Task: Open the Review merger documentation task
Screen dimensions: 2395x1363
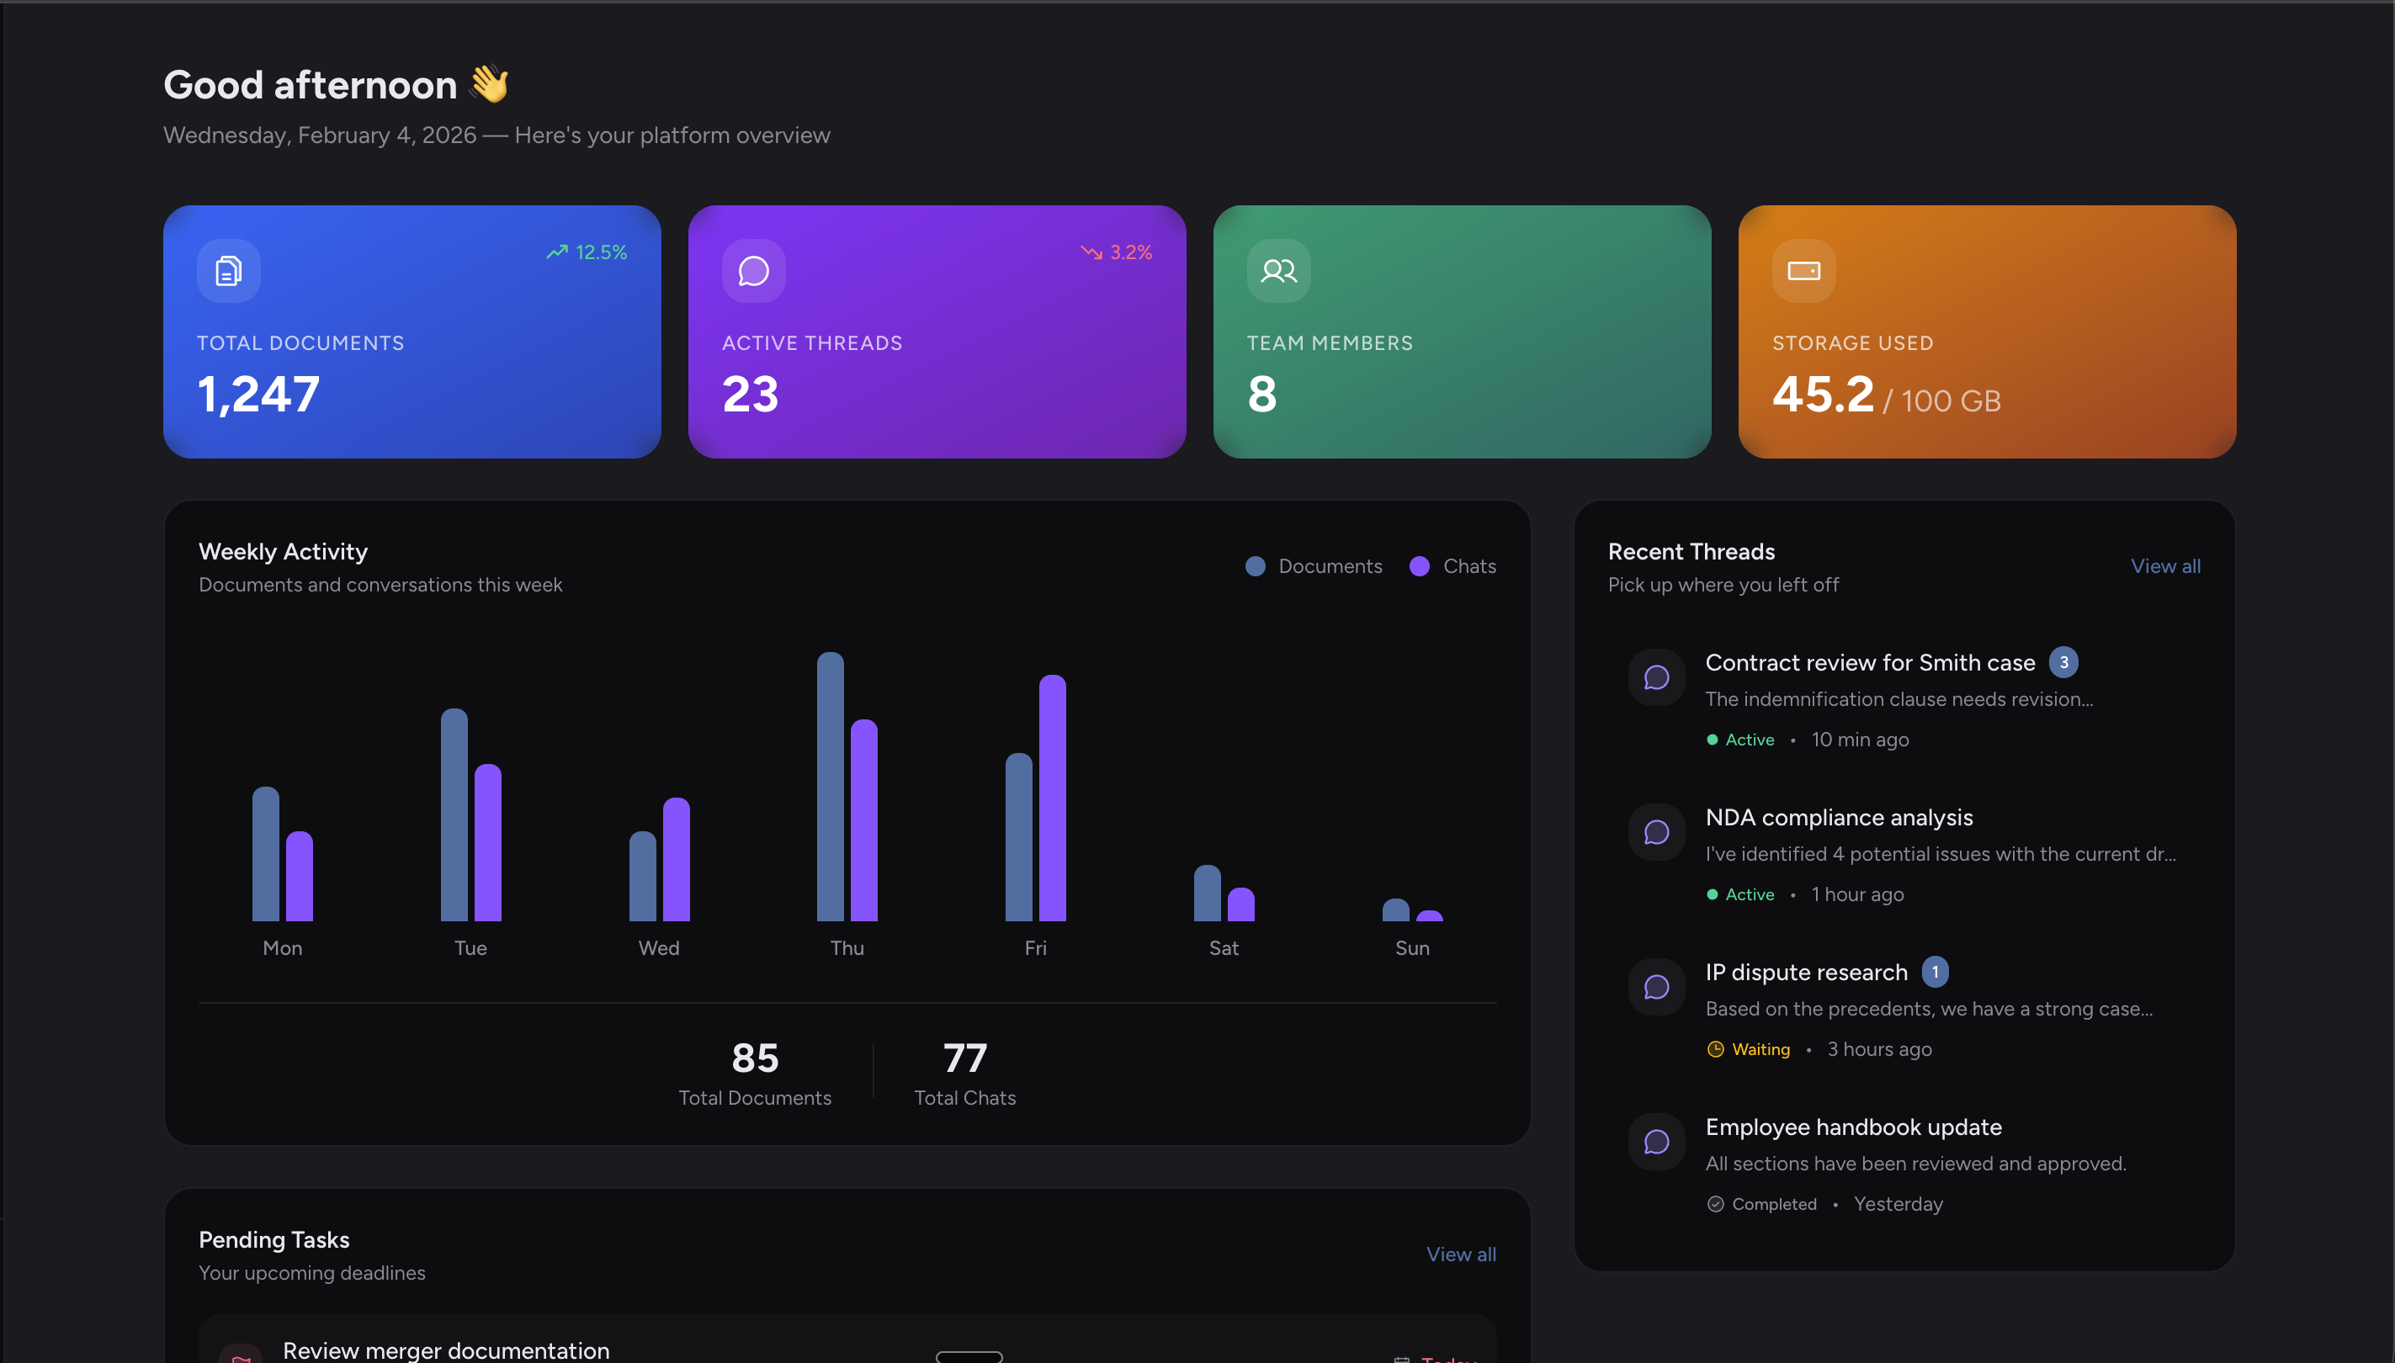Action: (446, 1350)
